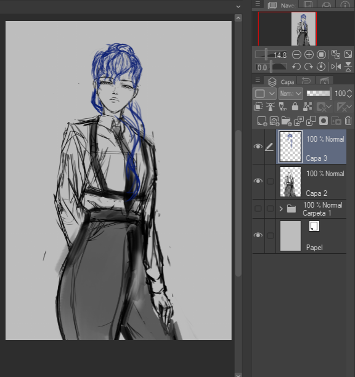
Task: Open the mask enable dropdown
Action: [x=324, y=107]
